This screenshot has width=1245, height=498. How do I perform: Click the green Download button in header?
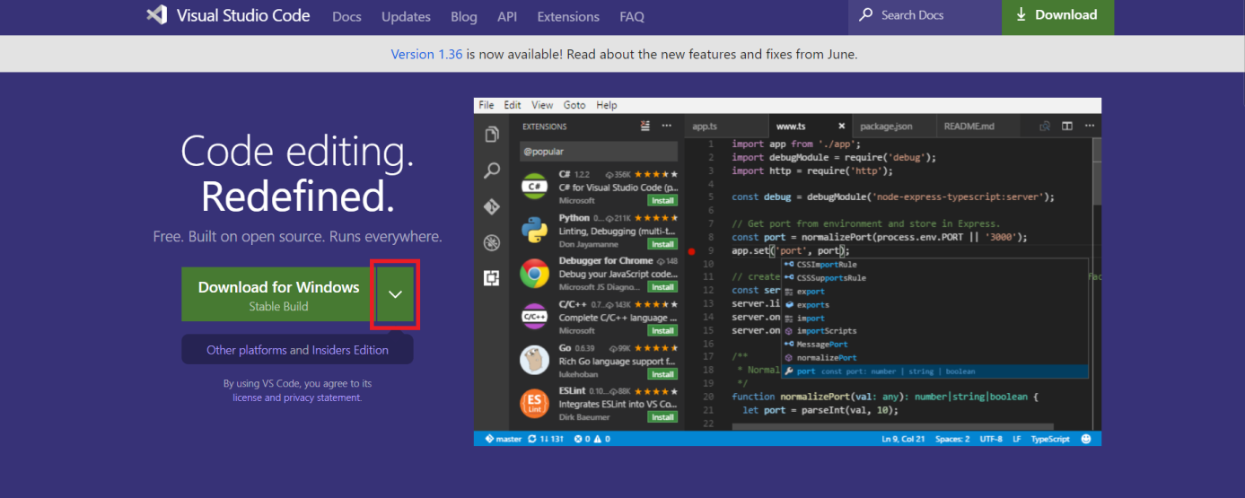click(1057, 15)
